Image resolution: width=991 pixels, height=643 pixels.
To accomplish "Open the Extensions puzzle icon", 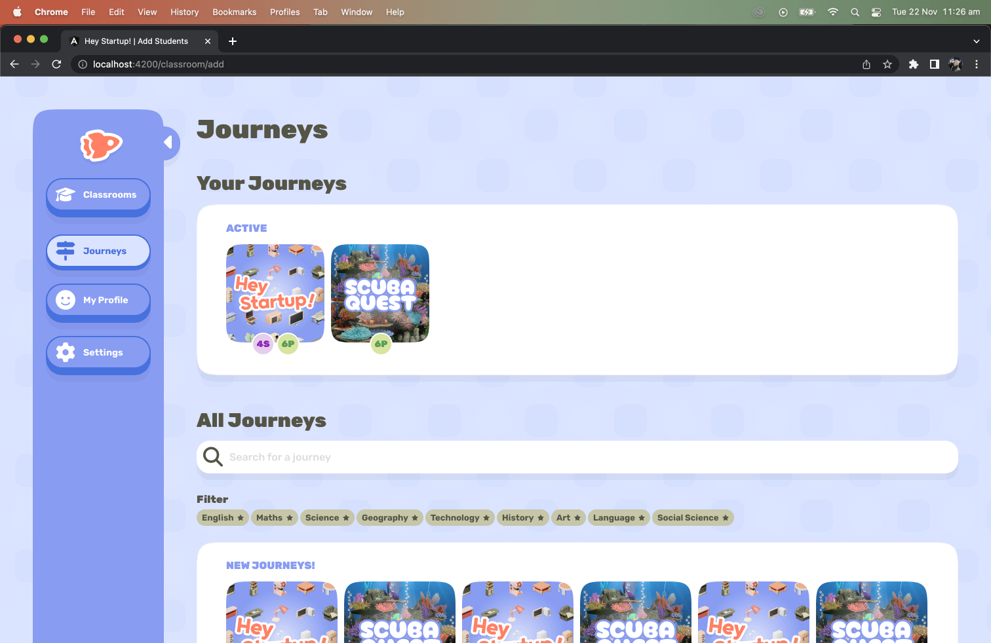I will [x=914, y=64].
